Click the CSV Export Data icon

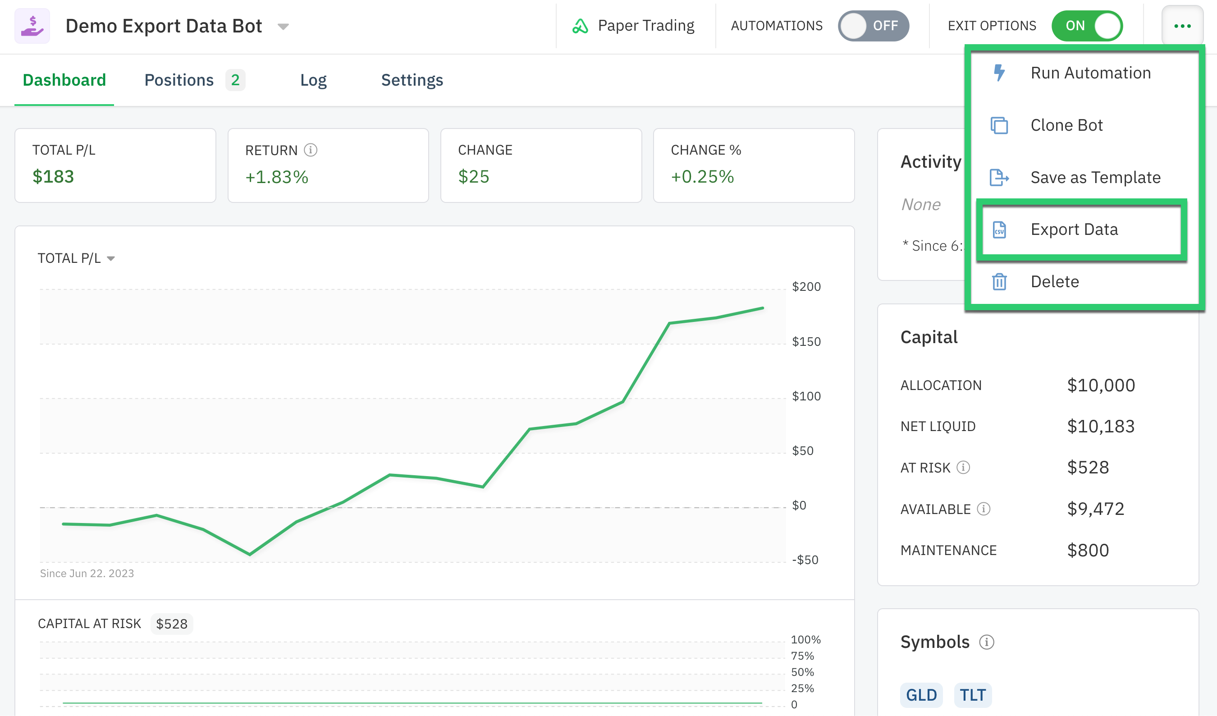pyautogui.click(x=999, y=229)
